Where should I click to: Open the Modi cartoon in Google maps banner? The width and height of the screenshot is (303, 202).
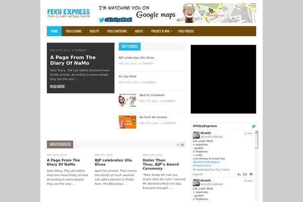tap(186, 13)
